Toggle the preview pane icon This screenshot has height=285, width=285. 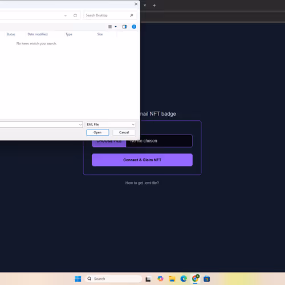click(124, 27)
